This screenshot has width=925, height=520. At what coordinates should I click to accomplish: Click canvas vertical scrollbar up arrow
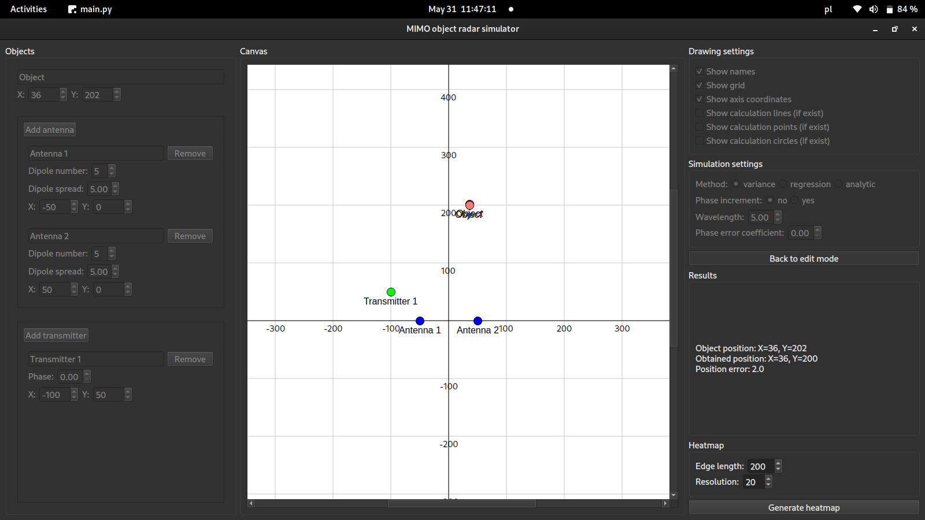click(x=674, y=68)
